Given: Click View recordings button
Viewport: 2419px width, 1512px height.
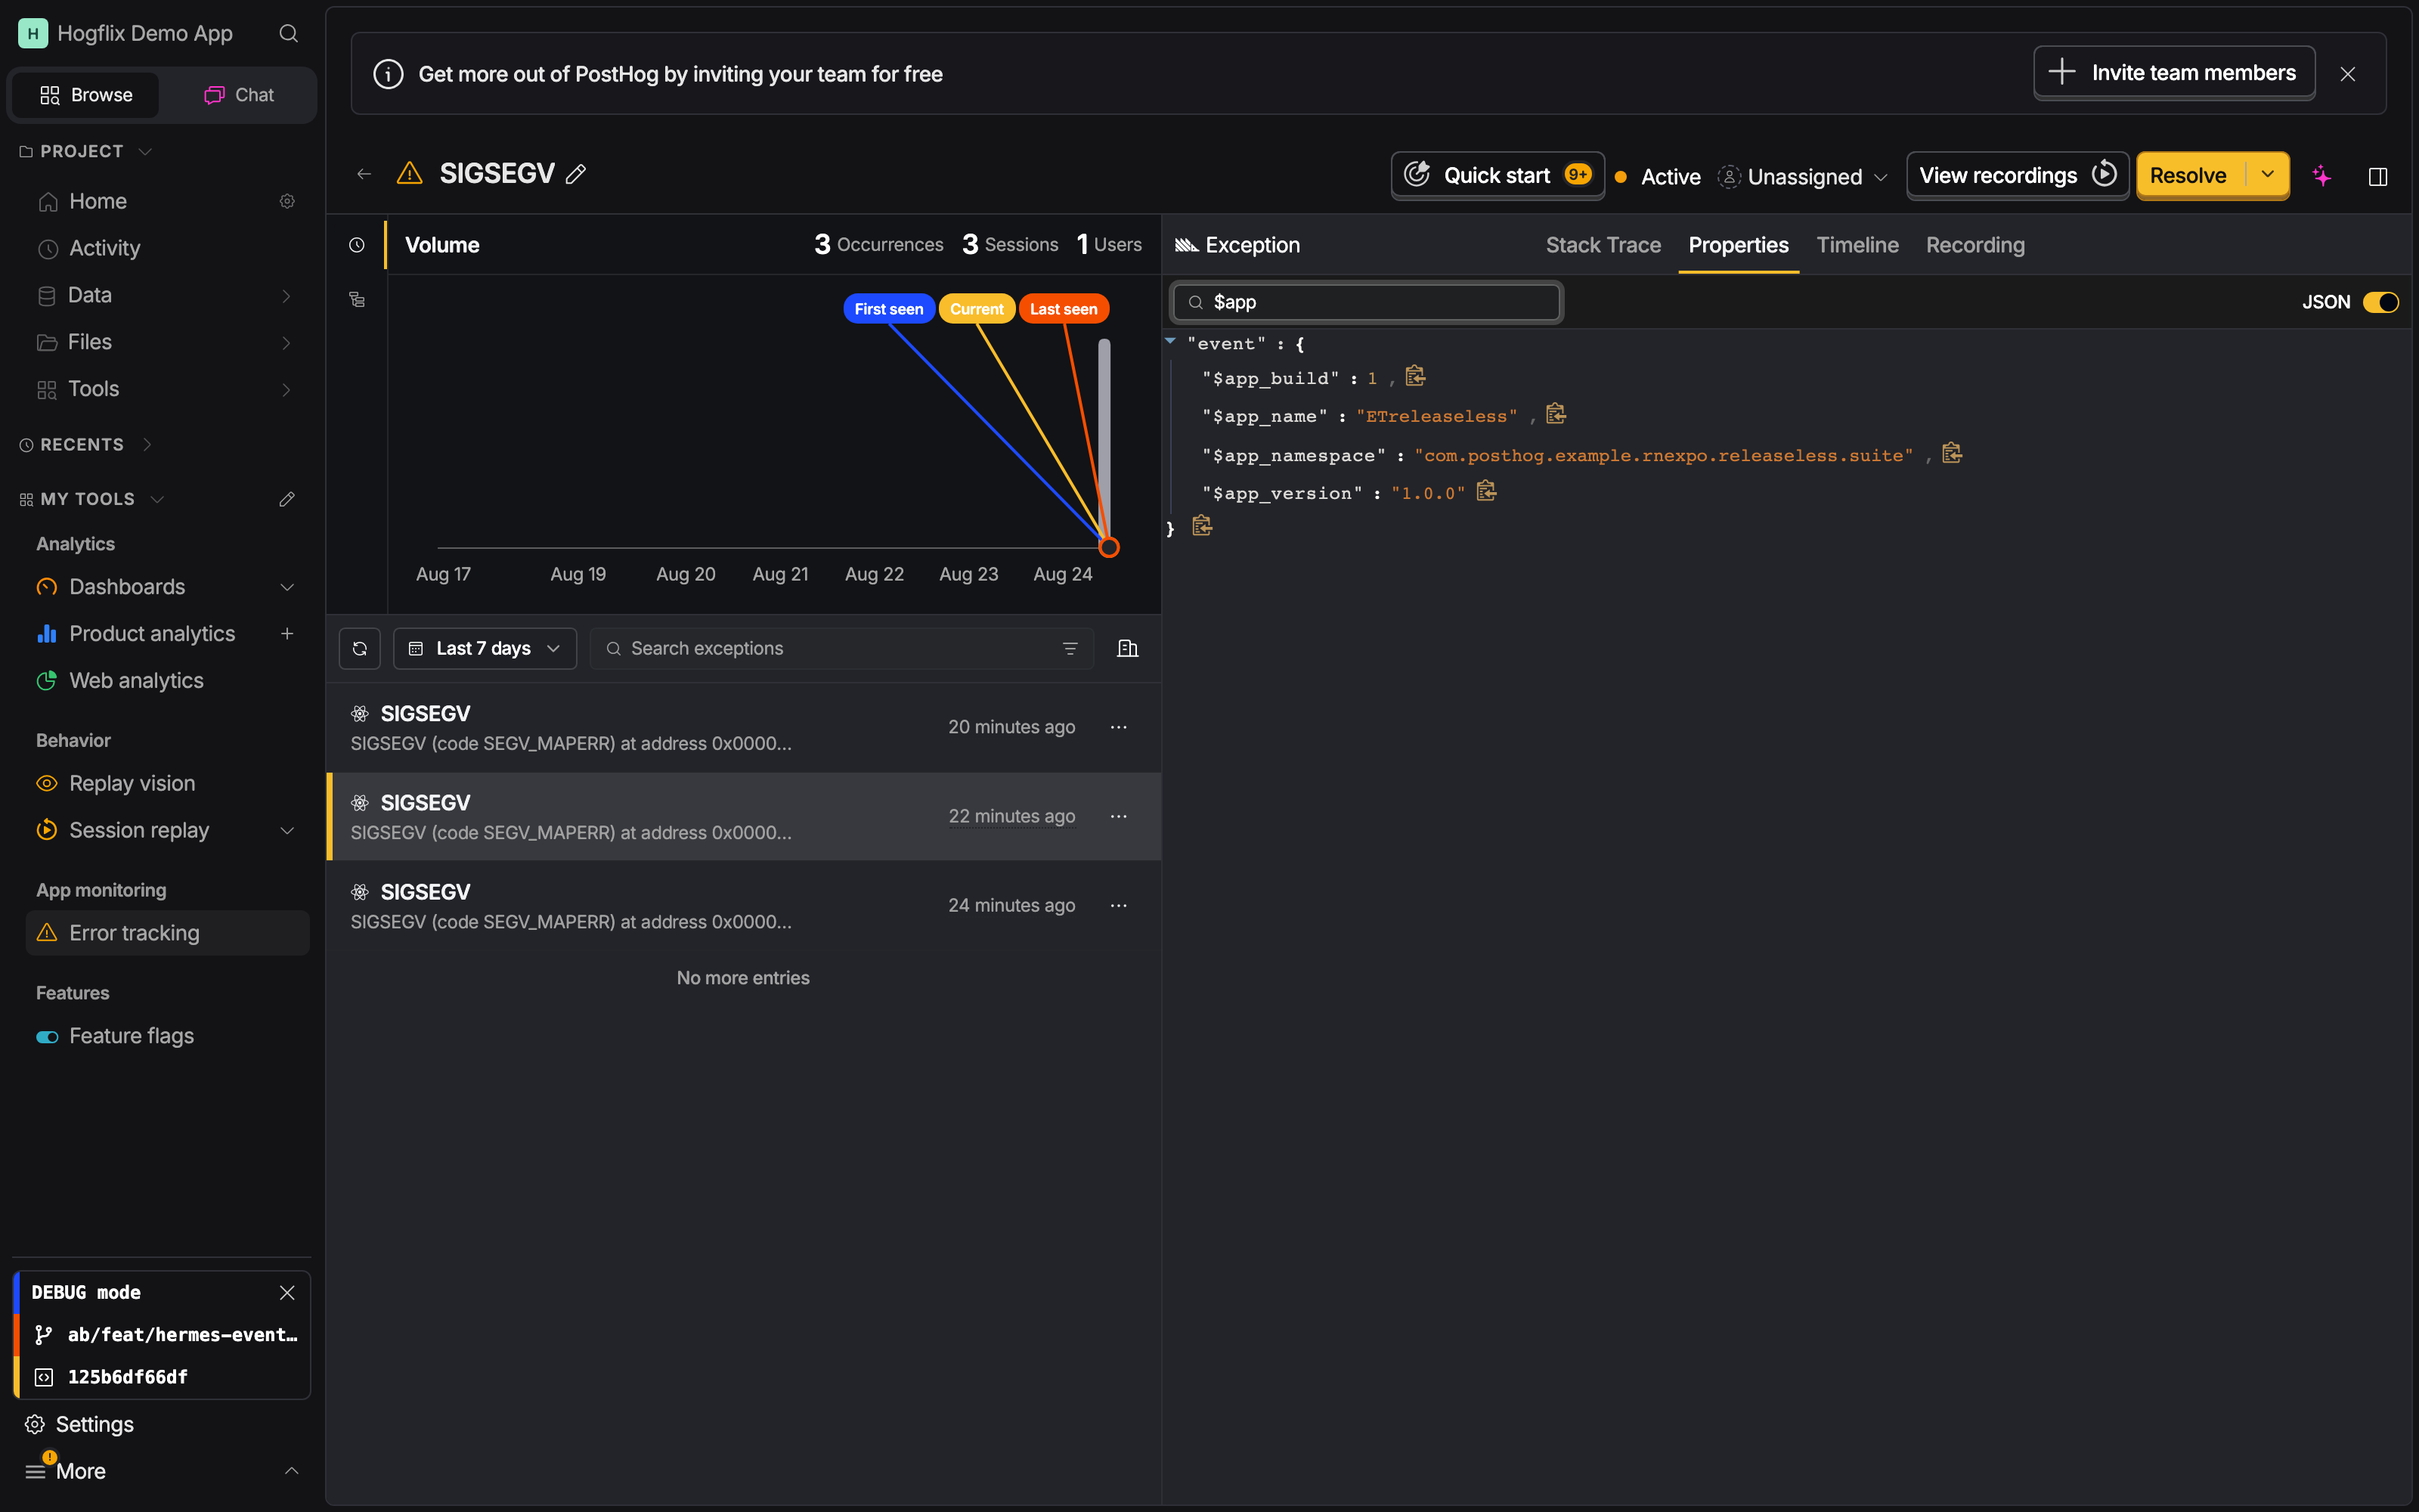Looking at the screenshot, I should 2017,175.
